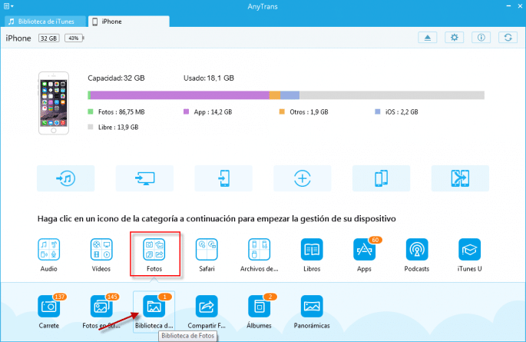Open the Audio category icon
526x342 pixels.
tap(49, 251)
